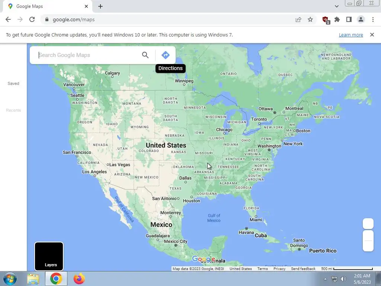Viewport: 381px width, 286px height.
Task: Open the network tray icon
Action: 334,279
